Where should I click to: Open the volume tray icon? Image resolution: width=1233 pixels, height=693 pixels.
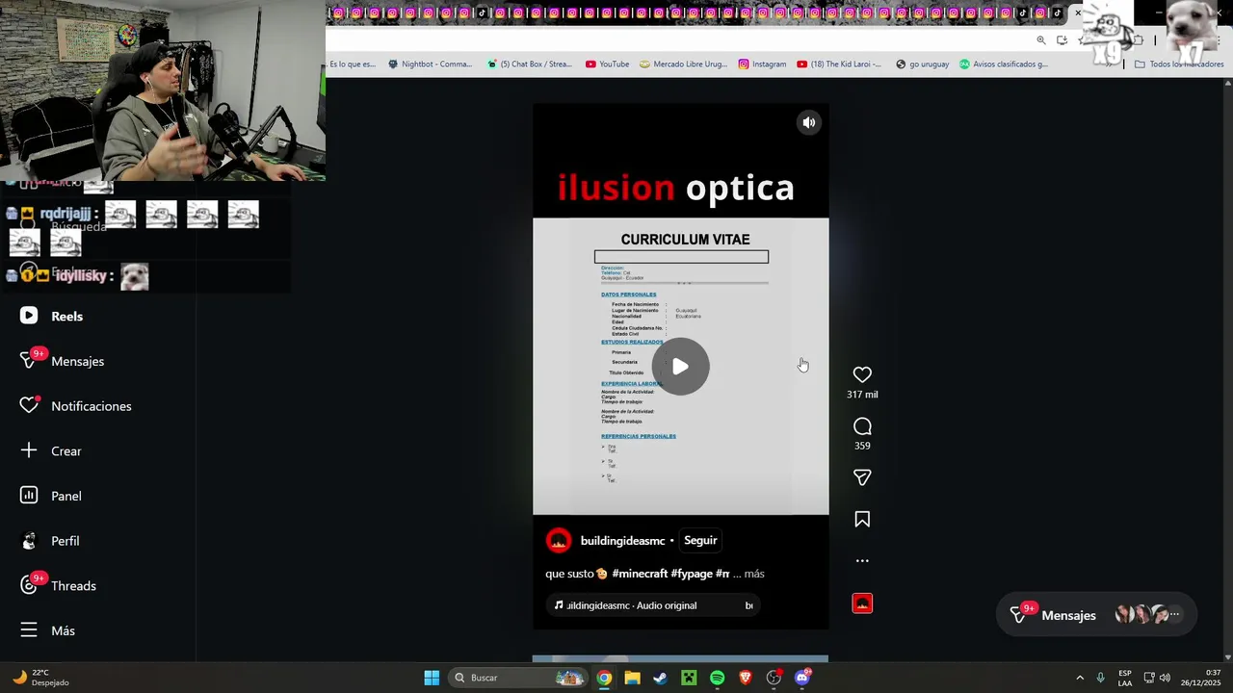pyautogui.click(x=1165, y=678)
